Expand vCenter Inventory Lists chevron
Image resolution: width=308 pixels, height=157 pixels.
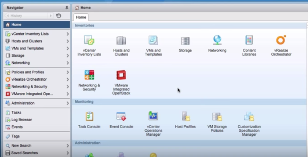[68, 34]
